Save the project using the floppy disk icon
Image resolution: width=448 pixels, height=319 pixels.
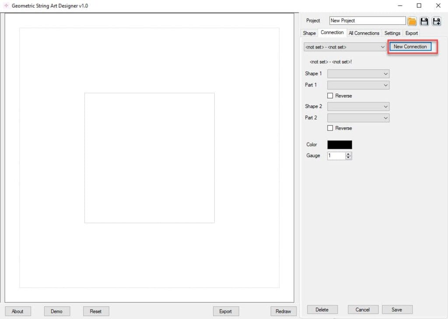tap(424, 21)
